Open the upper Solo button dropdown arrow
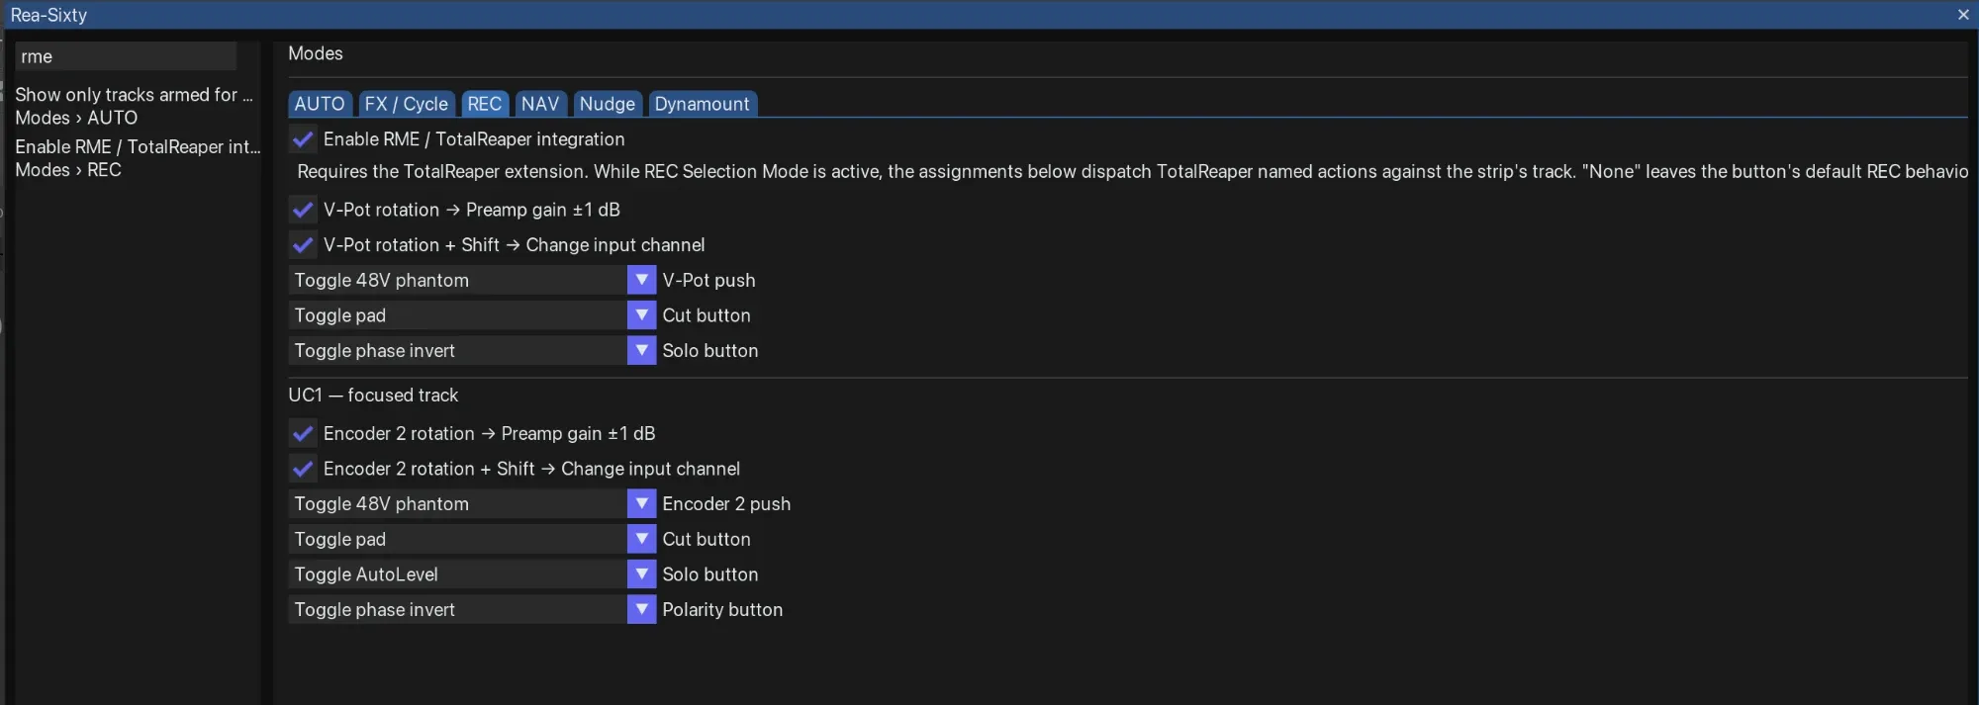Screen dimensions: 1979x705 pyautogui.click(x=641, y=350)
